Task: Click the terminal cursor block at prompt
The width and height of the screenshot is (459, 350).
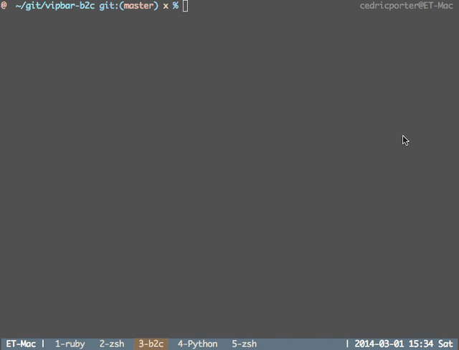Action: click(x=185, y=6)
